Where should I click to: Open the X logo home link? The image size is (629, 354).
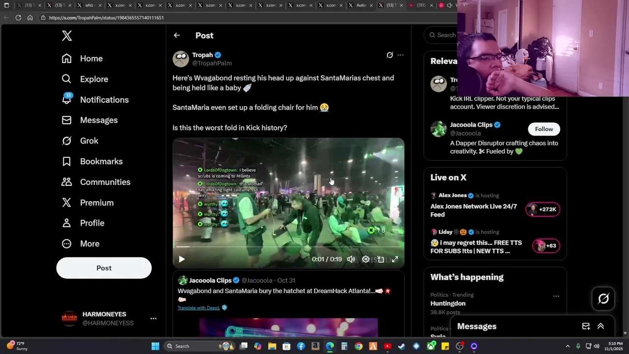[x=67, y=35]
